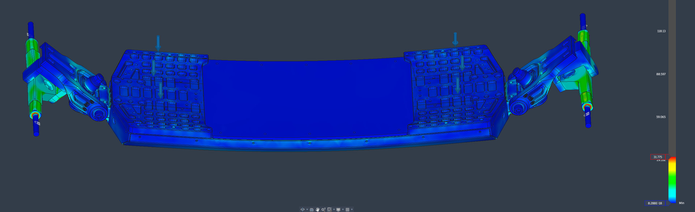Click the 31.775 maximum legend value field
Screen dimensions: 695x212
[658, 157]
